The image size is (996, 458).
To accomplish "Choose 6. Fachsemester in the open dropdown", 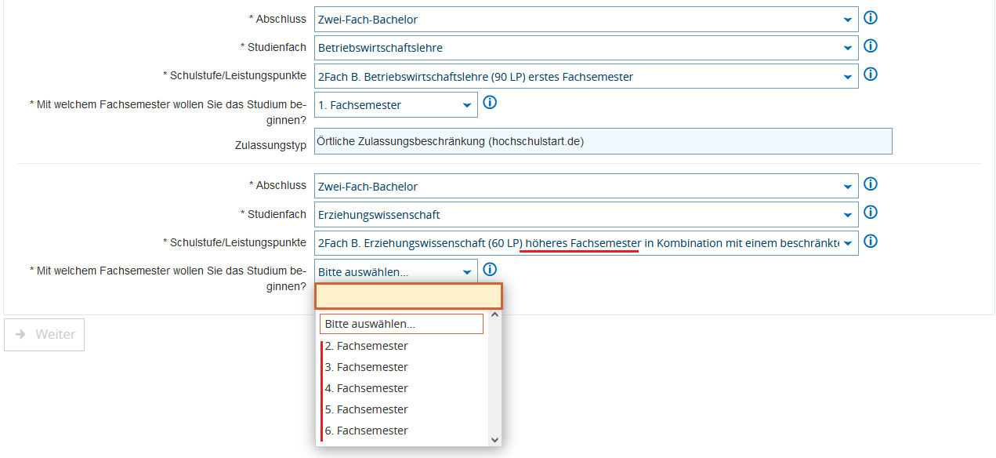I will [366, 430].
